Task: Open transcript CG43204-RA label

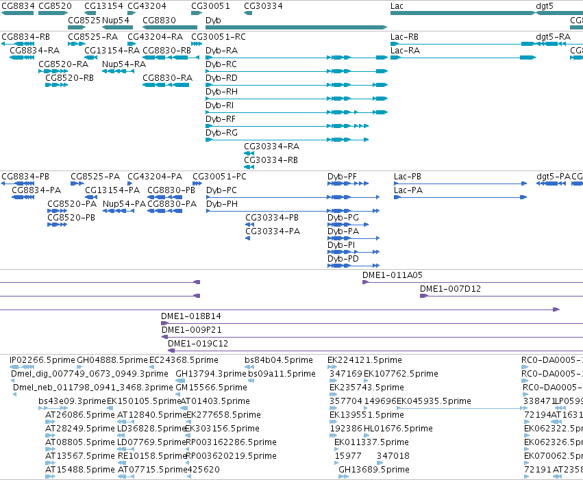Action: (x=156, y=37)
